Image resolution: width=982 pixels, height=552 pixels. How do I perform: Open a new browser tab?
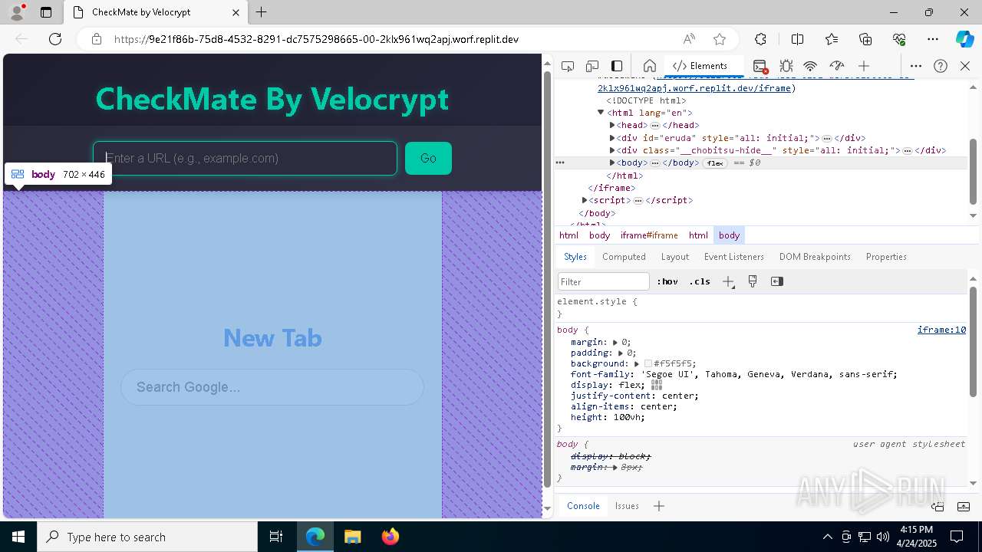tap(262, 12)
